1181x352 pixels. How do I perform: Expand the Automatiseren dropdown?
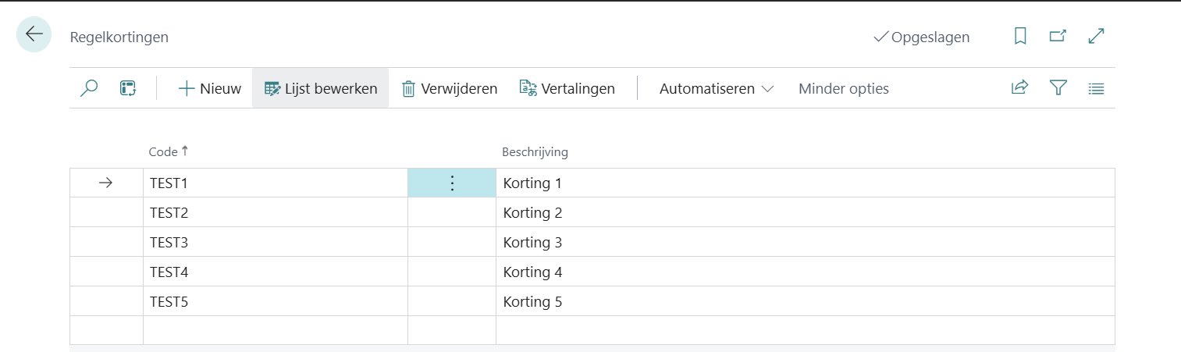(x=716, y=88)
